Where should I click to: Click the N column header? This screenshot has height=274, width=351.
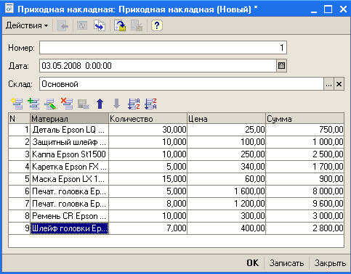point(19,119)
